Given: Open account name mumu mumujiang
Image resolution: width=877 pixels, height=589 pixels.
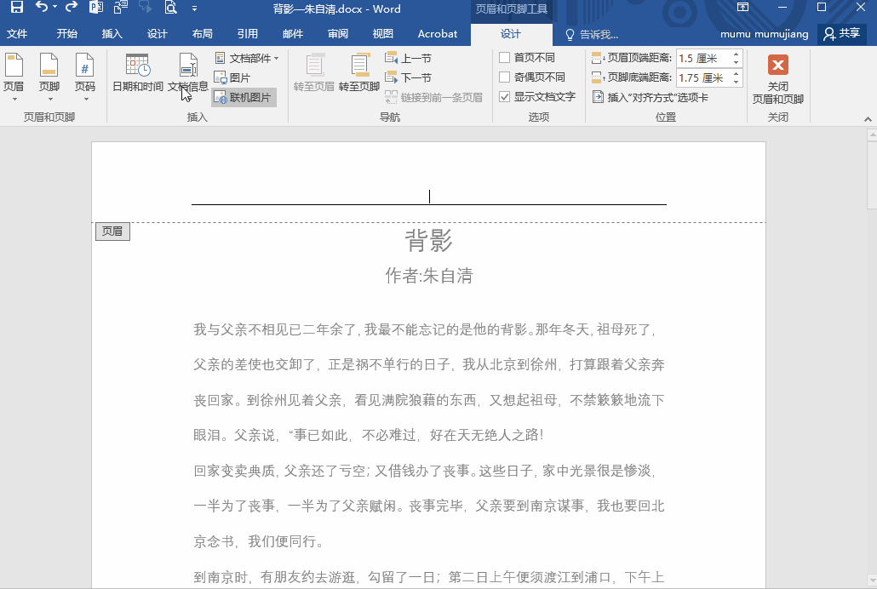Looking at the screenshot, I should coord(764,34).
